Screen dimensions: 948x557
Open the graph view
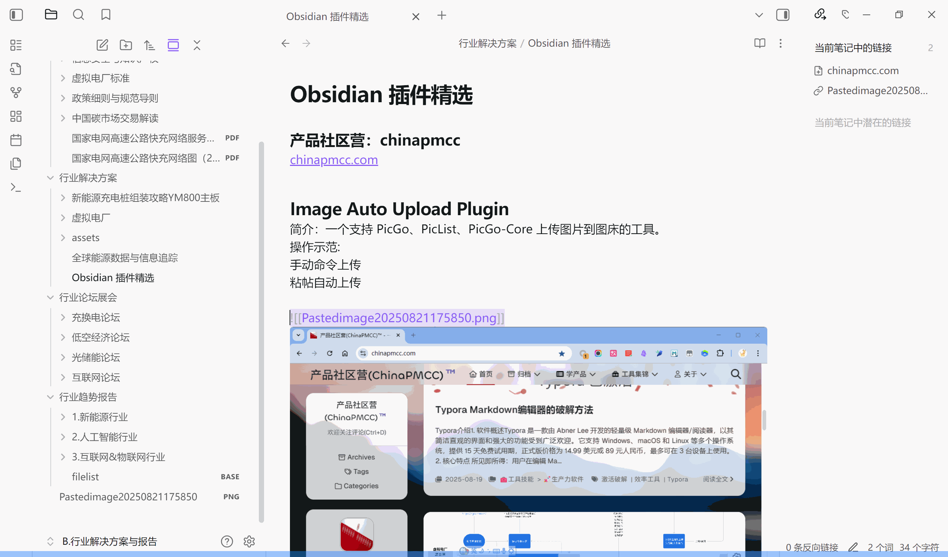pyautogui.click(x=16, y=93)
